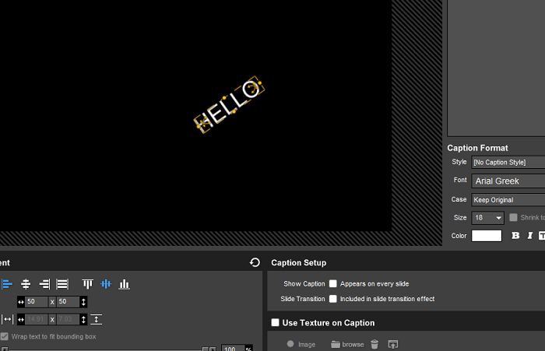Toggle bold caption text
This screenshot has height=351, width=545.
tap(515, 236)
